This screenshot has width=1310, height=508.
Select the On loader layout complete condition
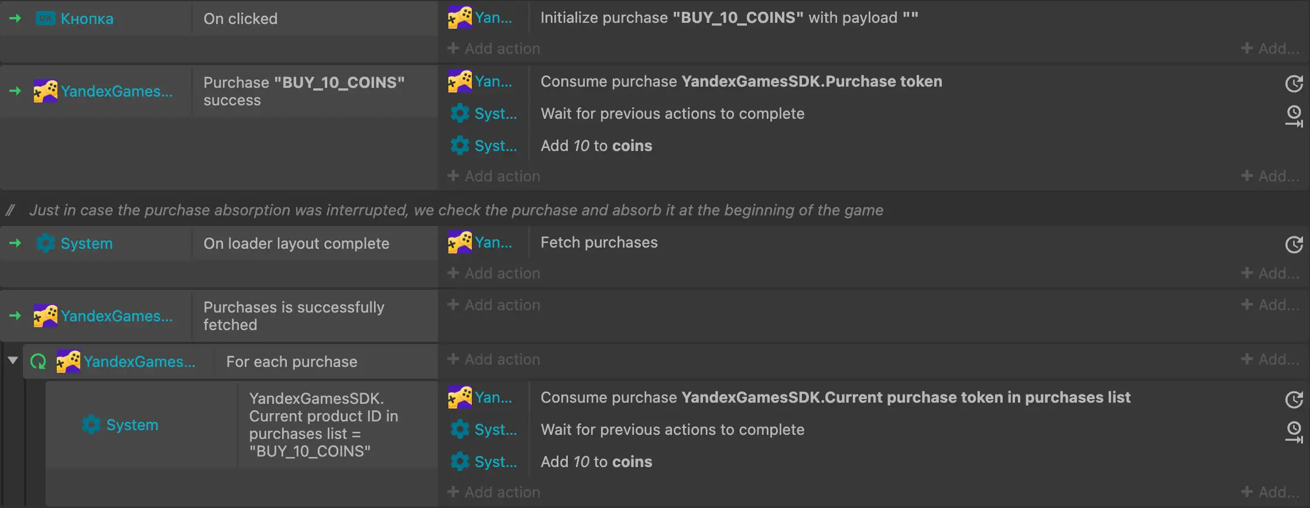coord(296,243)
